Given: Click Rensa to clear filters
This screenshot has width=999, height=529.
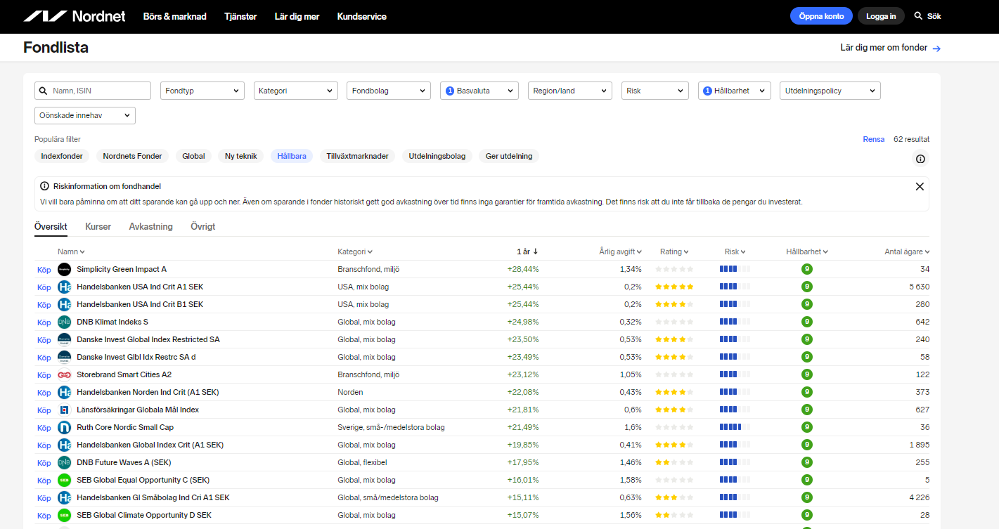Looking at the screenshot, I should pos(873,139).
